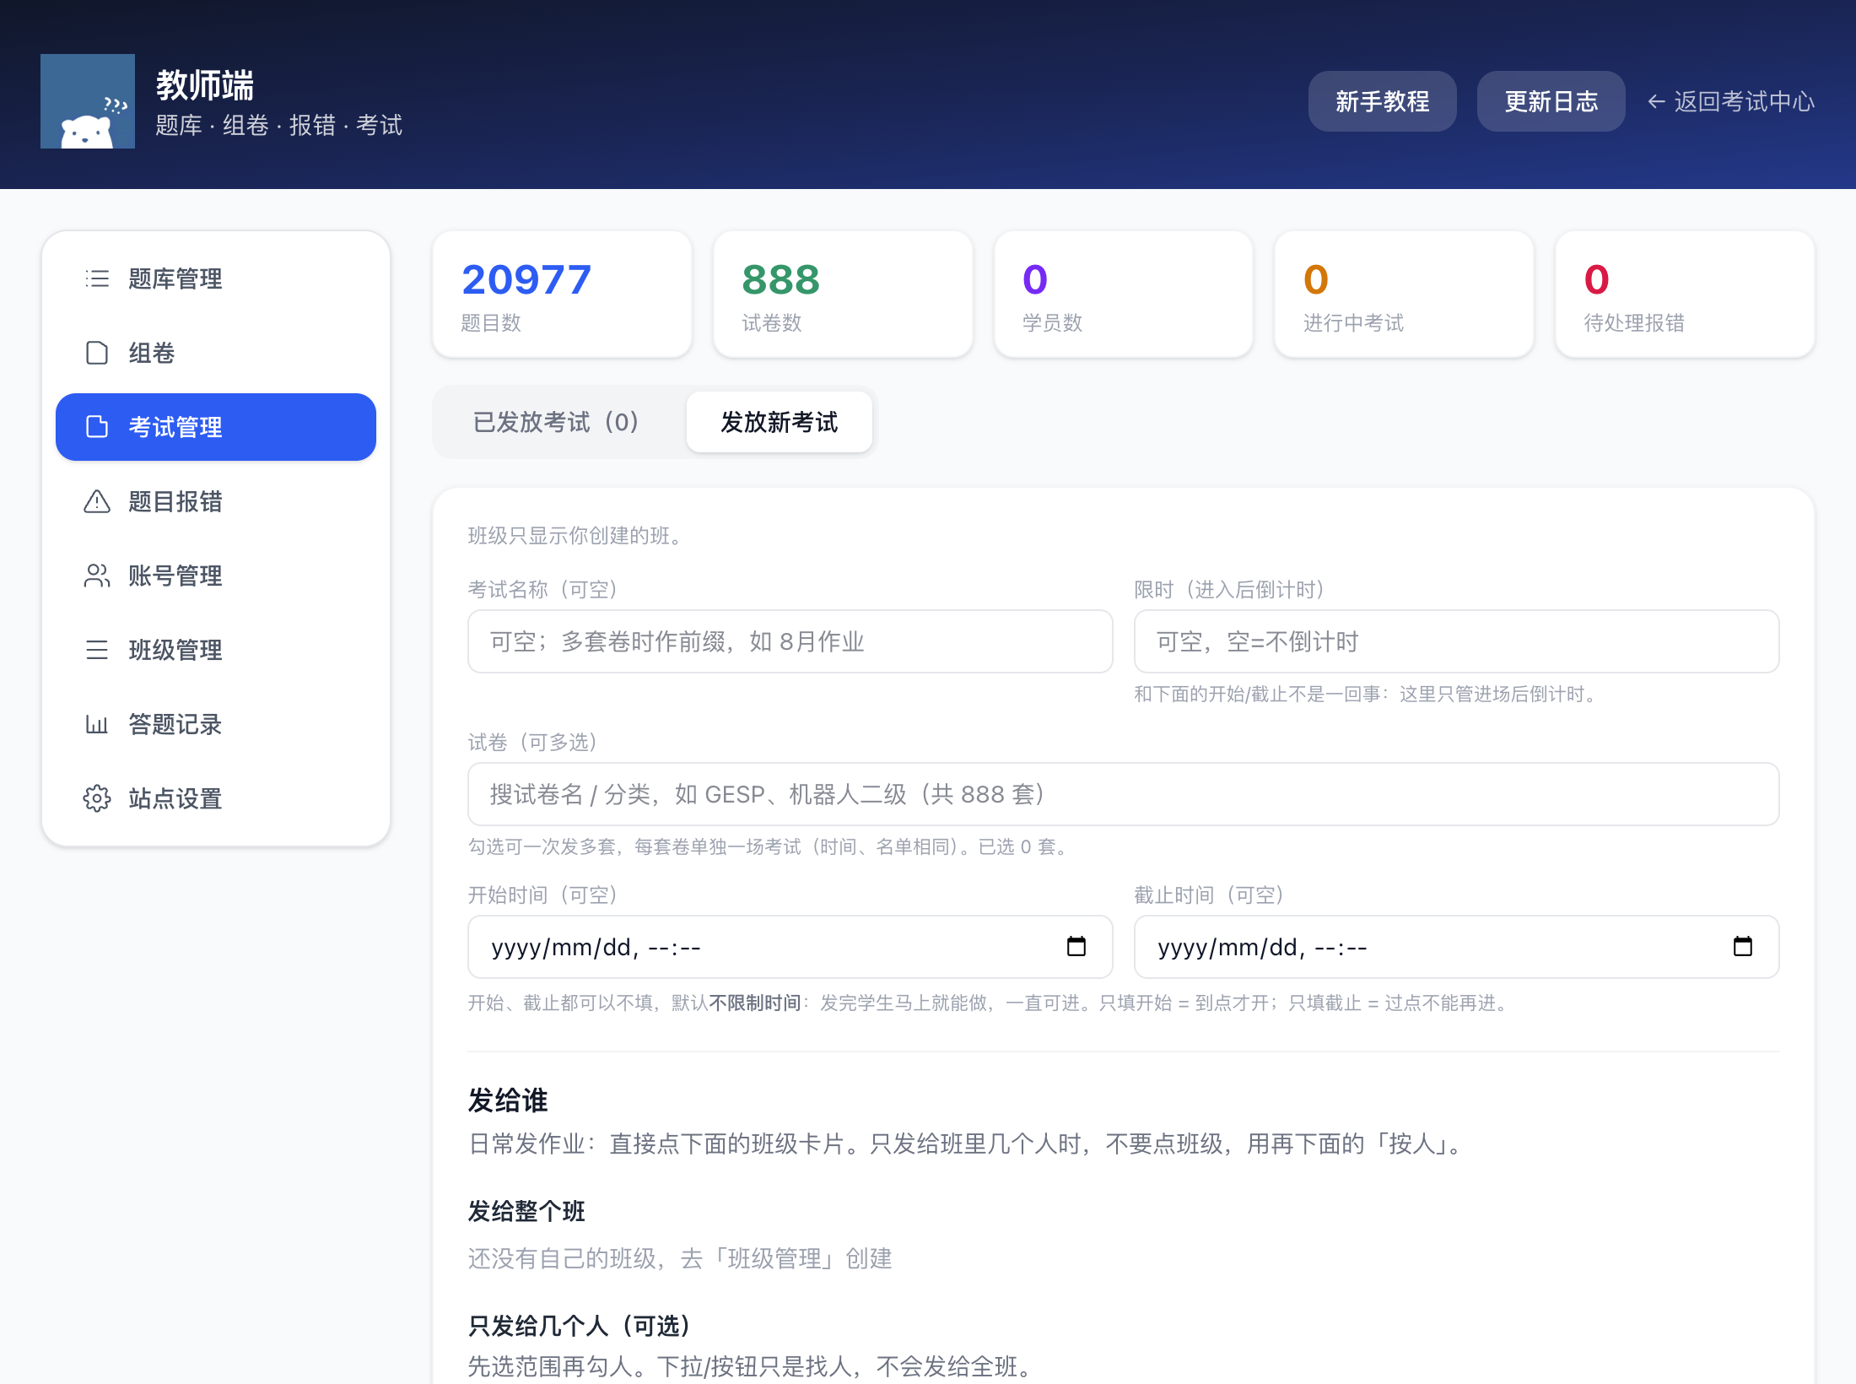Click text 还没有自己的班级，去「班级管理」创建

click(x=680, y=1258)
